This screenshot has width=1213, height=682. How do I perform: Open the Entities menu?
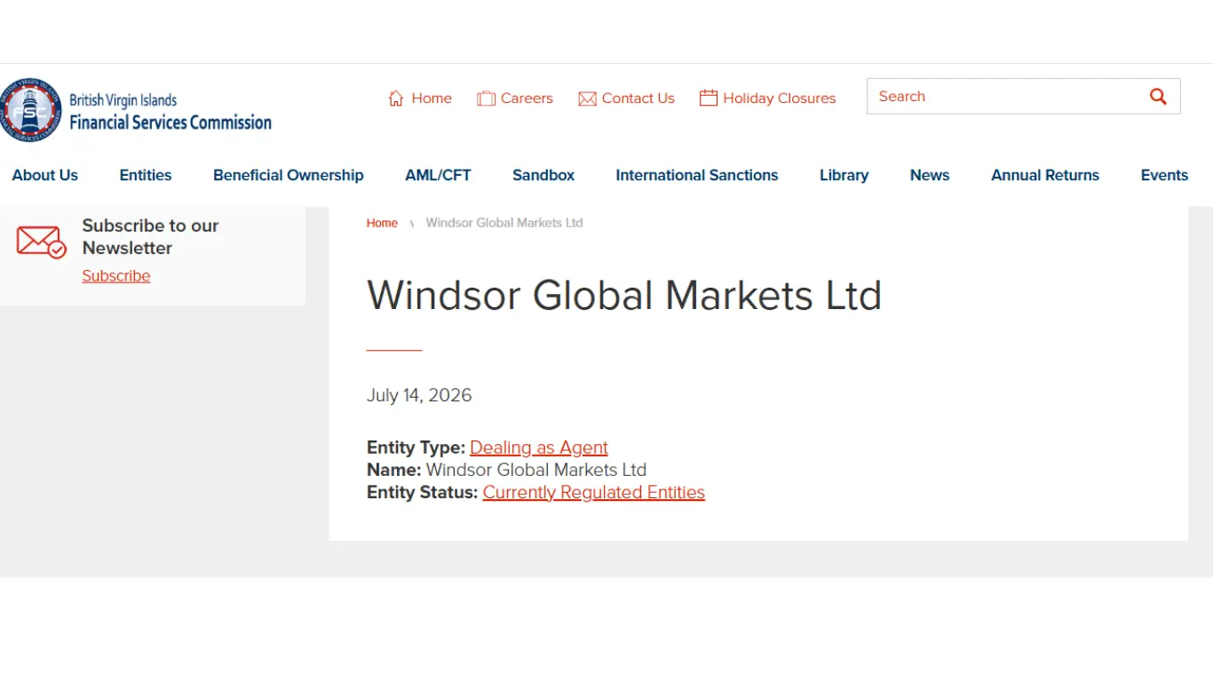(x=146, y=175)
